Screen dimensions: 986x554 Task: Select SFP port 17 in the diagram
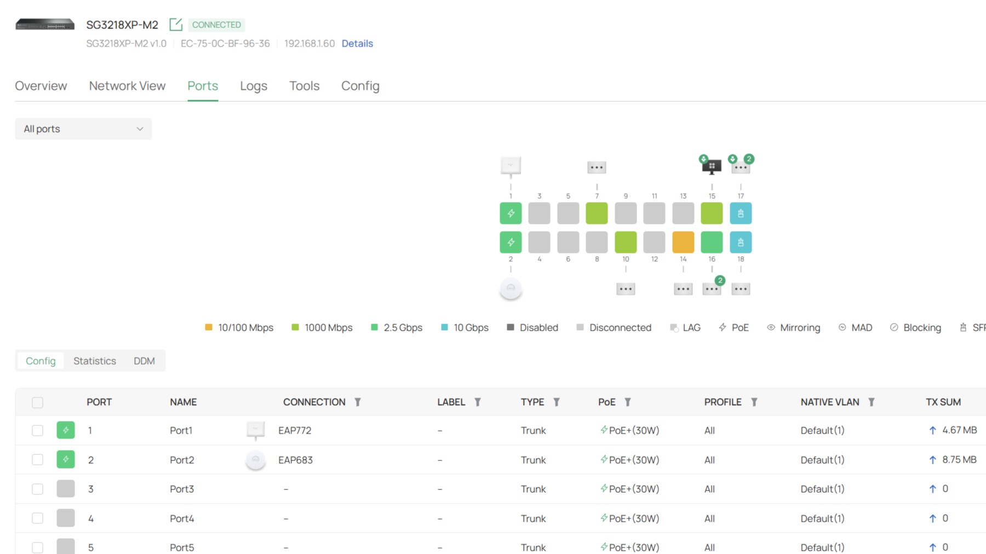pyautogui.click(x=741, y=213)
